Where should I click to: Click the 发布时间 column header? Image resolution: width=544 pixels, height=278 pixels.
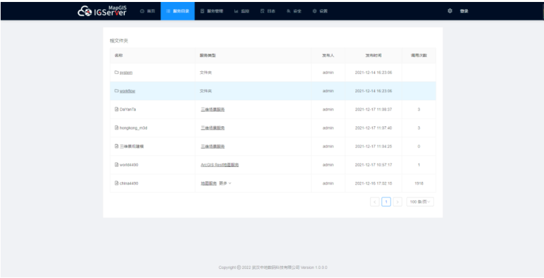pos(374,55)
